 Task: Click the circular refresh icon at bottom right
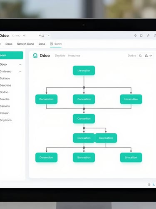coord(149,185)
